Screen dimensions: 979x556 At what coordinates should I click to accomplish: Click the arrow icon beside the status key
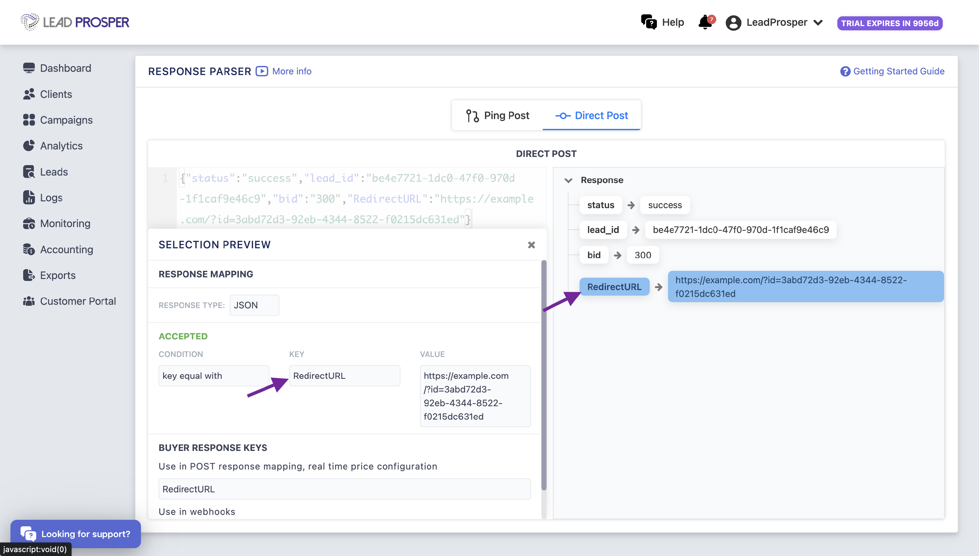point(631,205)
